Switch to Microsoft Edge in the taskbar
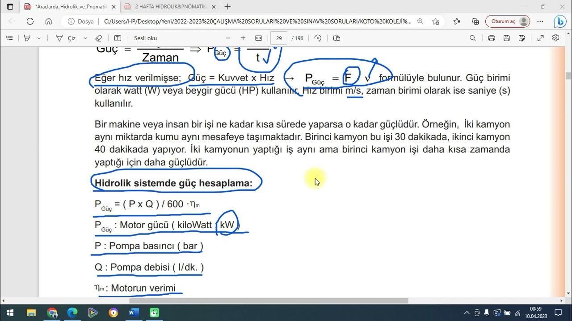 pos(72,313)
